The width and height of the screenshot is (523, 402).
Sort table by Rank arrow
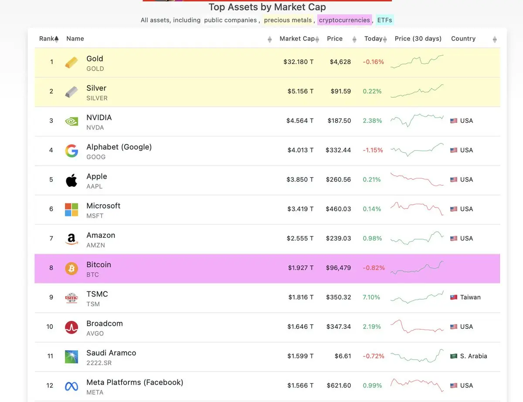coord(56,39)
